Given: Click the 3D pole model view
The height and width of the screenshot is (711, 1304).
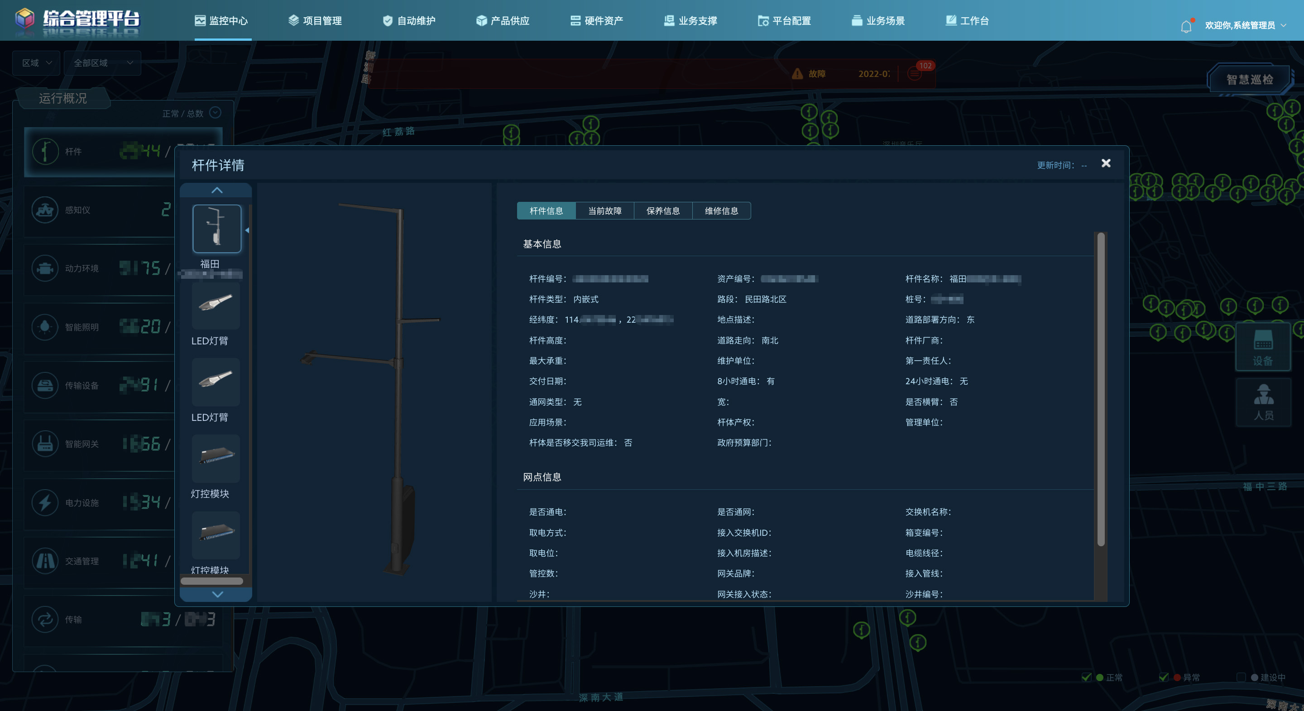Looking at the screenshot, I should (x=374, y=392).
